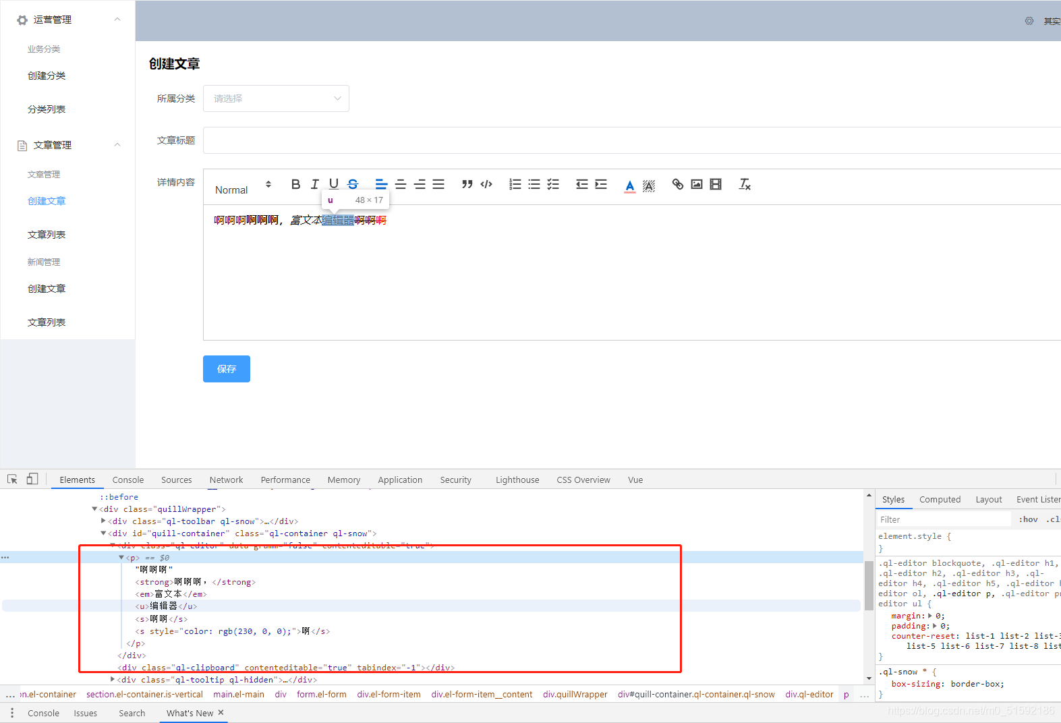Increase paragraph indent
The height and width of the screenshot is (723, 1061).
601,184
